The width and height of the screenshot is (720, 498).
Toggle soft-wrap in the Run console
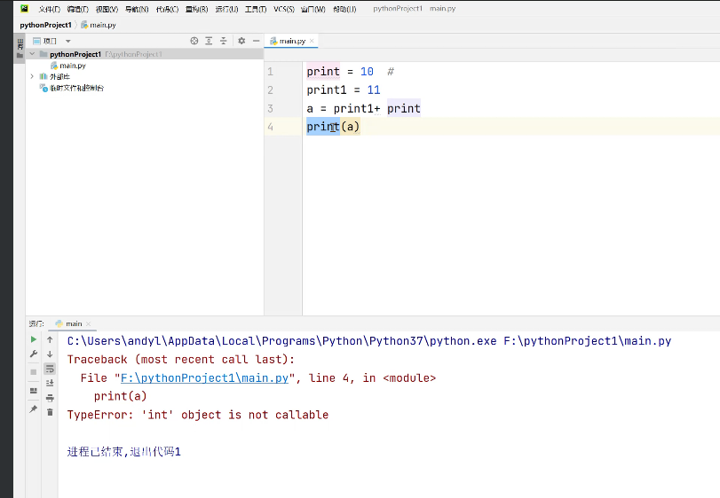point(50,369)
